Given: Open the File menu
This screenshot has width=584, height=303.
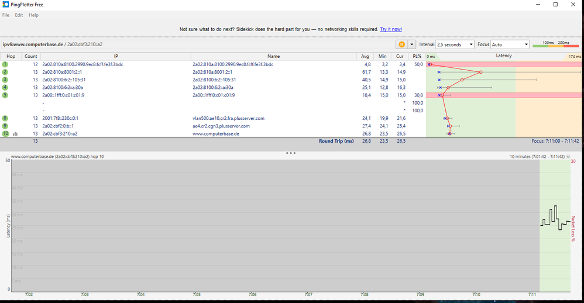Looking at the screenshot, I should click(x=6, y=15).
